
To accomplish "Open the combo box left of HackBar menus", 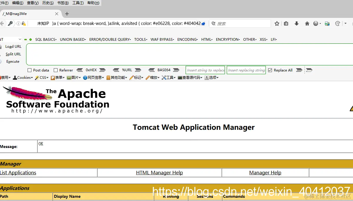I will tap(11, 39).
